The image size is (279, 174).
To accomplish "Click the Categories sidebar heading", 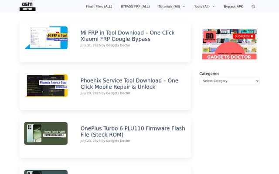I will [x=209, y=74].
